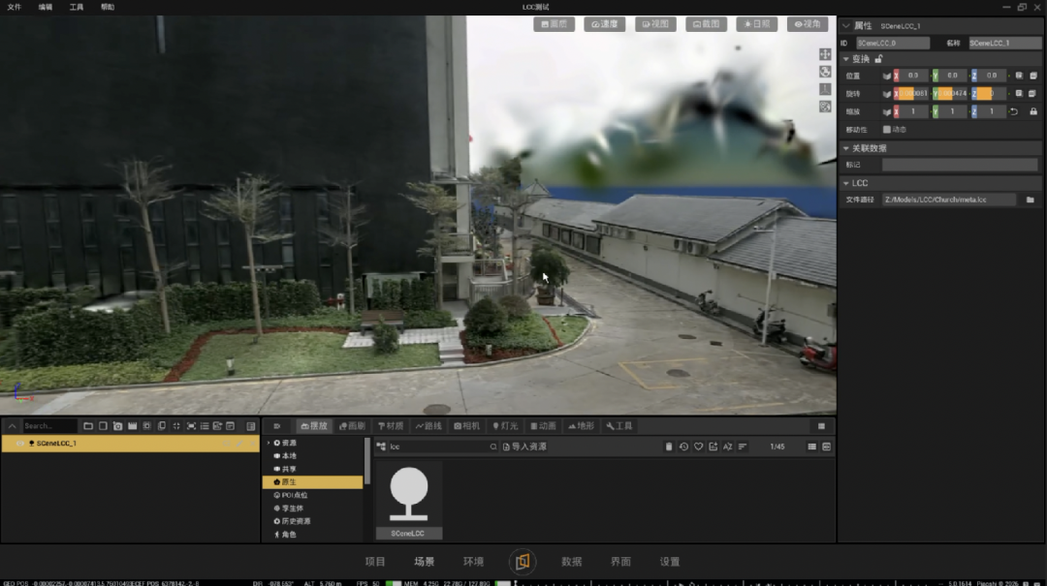Reset scale with the undo arrow icon
Image resolution: width=1047 pixels, height=586 pixels.
(1014, 111)
